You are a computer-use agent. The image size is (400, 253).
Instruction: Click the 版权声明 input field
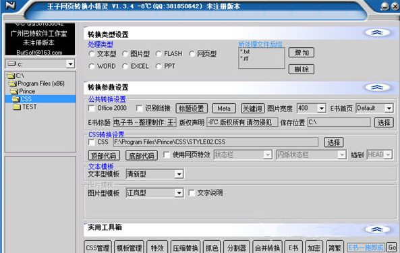coord(242,122)
